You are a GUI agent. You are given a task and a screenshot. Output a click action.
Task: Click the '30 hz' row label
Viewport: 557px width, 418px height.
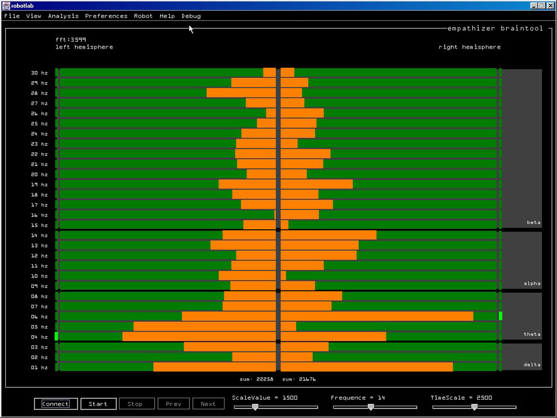39,73
